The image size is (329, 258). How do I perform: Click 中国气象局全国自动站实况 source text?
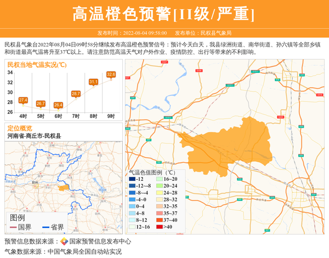point(84,251)
